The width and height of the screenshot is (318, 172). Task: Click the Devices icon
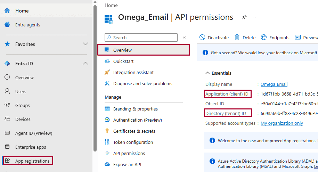coord(7,119)
